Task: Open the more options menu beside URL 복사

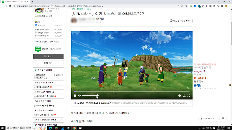Action: pyautogui.click(x=192, y=21)
